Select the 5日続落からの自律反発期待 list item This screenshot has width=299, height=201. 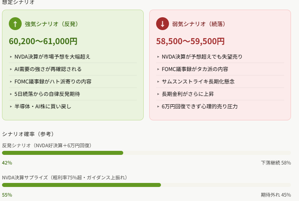73,94
